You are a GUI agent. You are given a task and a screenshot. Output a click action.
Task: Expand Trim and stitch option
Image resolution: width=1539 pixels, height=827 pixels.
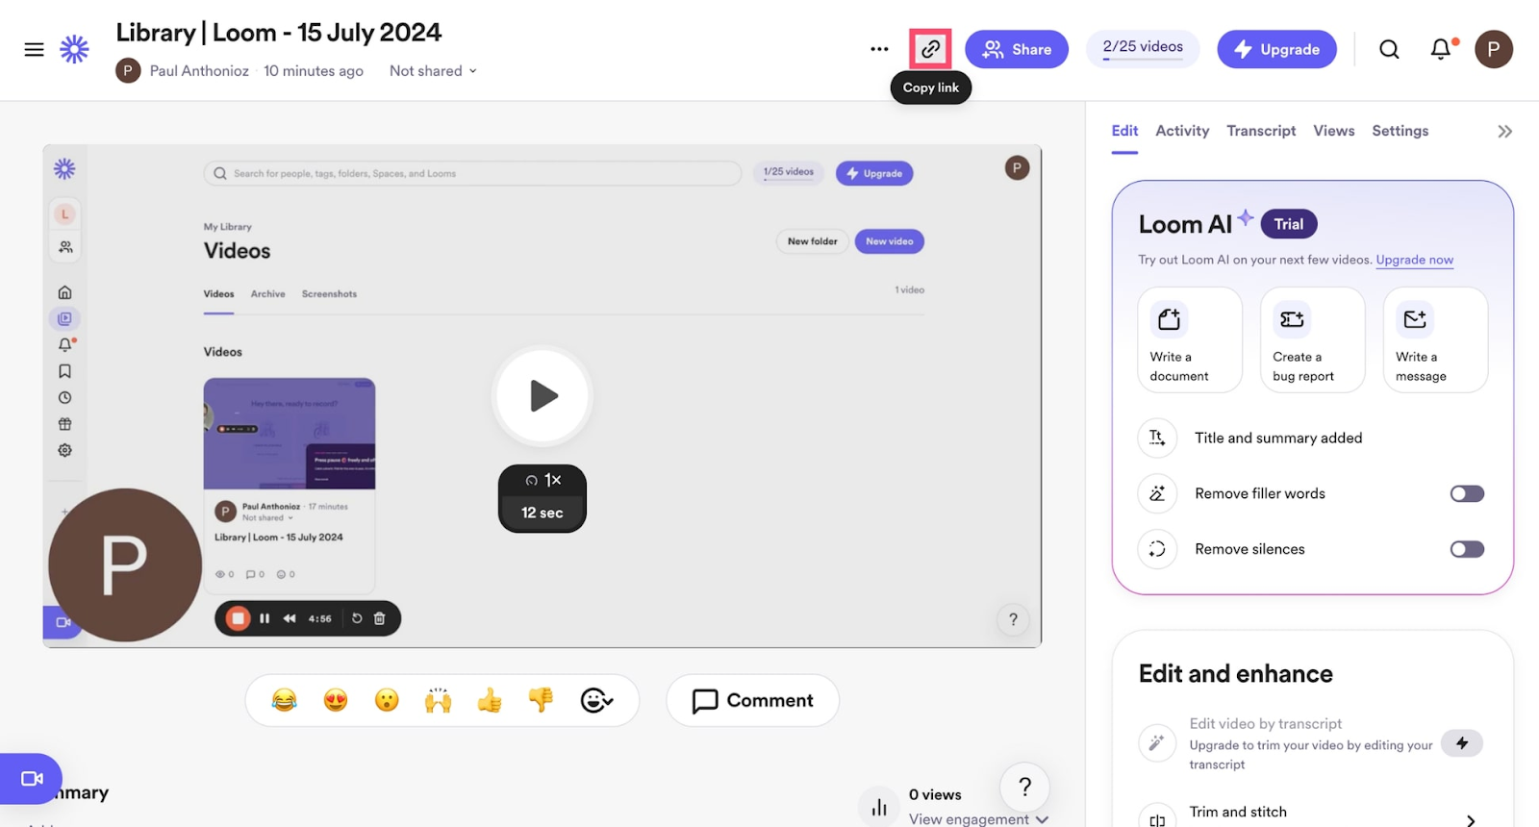click(x=1469, y=819)
